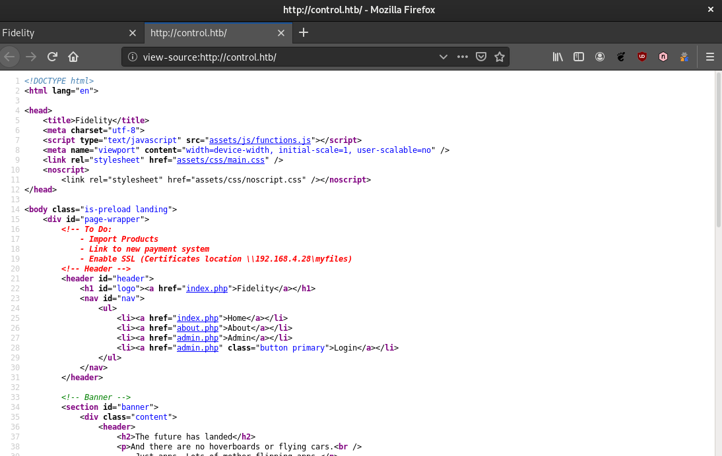Open the Firefox home page
The image size is (722, 456).
point(73,57)
